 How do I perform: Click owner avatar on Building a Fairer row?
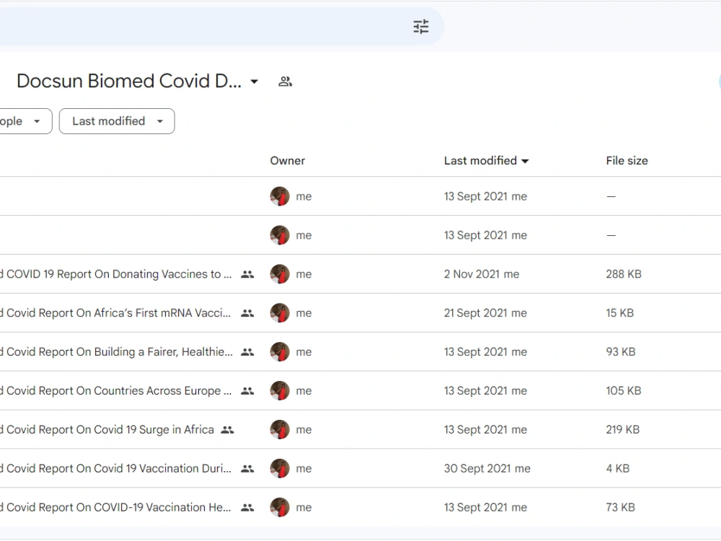[280, 352]
